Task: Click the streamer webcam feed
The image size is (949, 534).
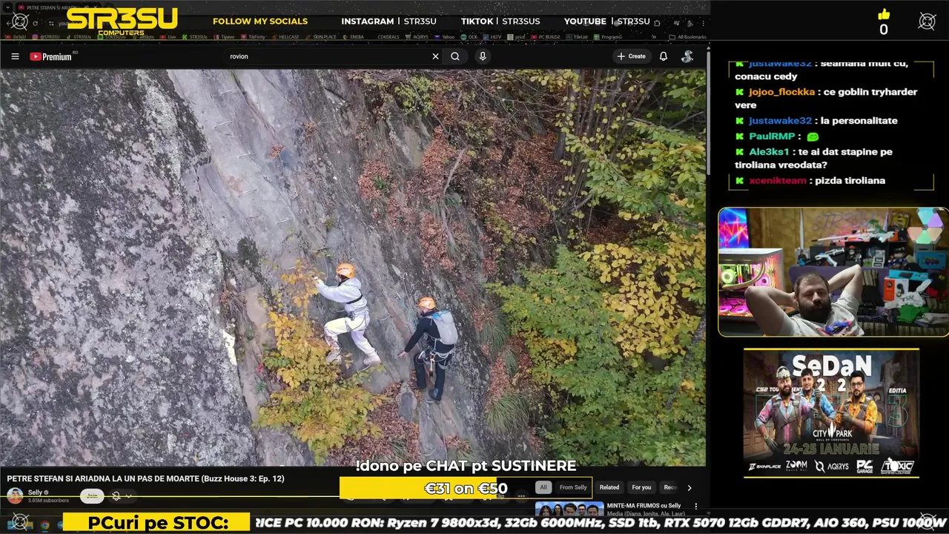Action: click(x=833, y=272)
